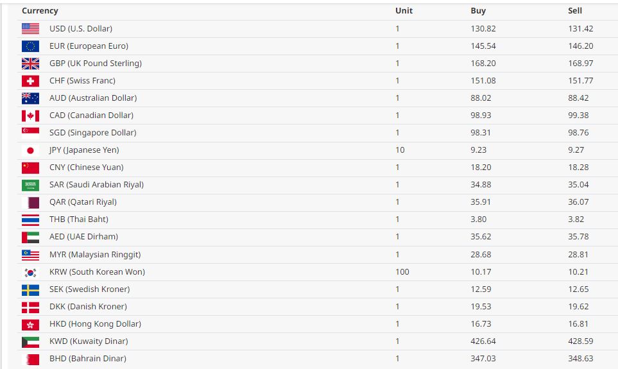This screenshot has width=618, height=369.
Task: Click the European Union flag icon
Action: [30, 46]
